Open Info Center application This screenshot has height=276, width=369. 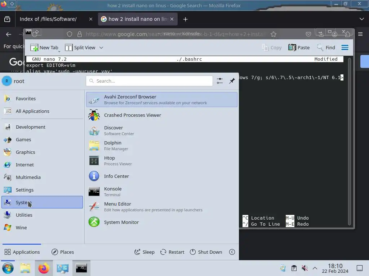click(x=162, y=176)
